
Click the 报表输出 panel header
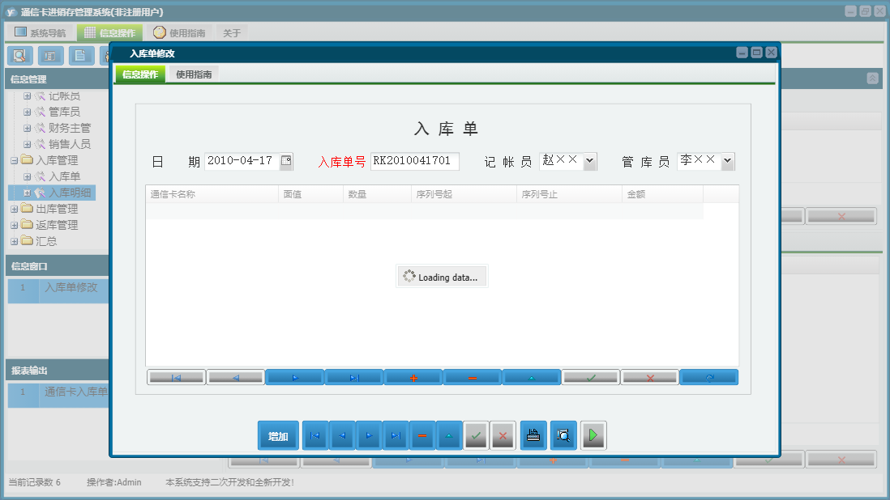[x=57, y=371]
